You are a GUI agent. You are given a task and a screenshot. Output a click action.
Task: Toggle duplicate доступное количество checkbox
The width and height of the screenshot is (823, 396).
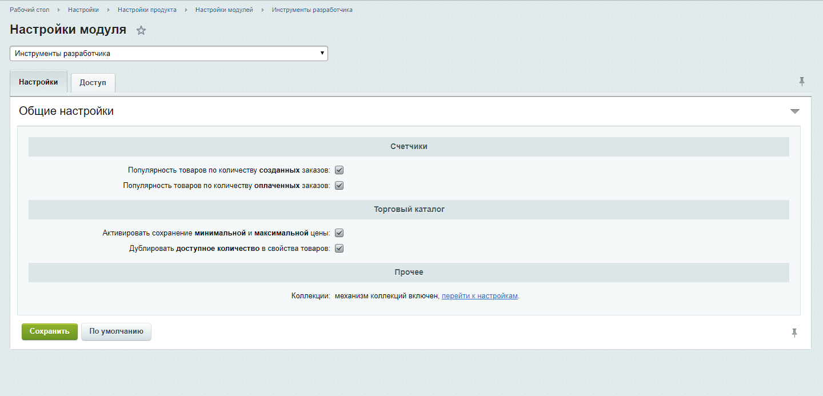339,249
